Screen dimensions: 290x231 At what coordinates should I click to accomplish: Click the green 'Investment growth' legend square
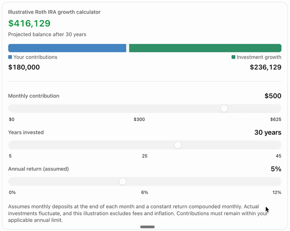[233, 57]
